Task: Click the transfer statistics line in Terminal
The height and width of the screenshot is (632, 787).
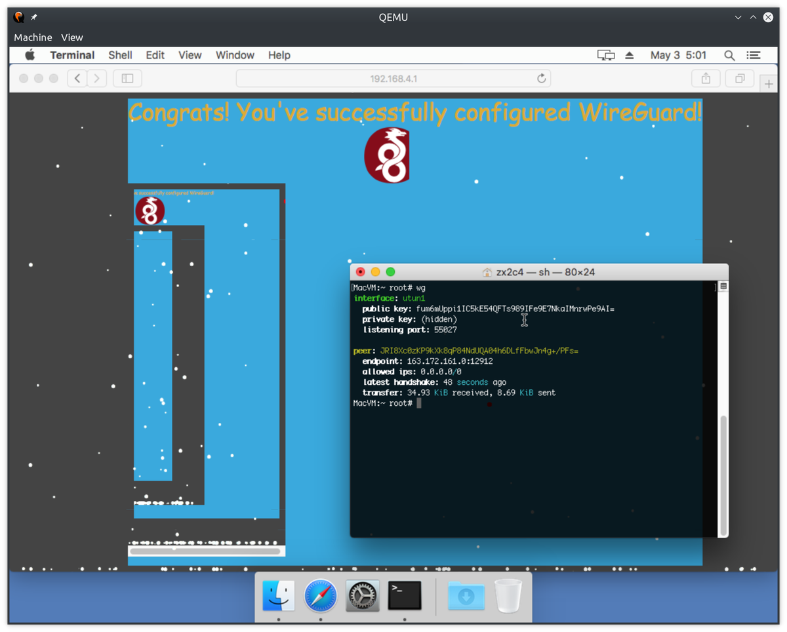Action: point(458,393)
